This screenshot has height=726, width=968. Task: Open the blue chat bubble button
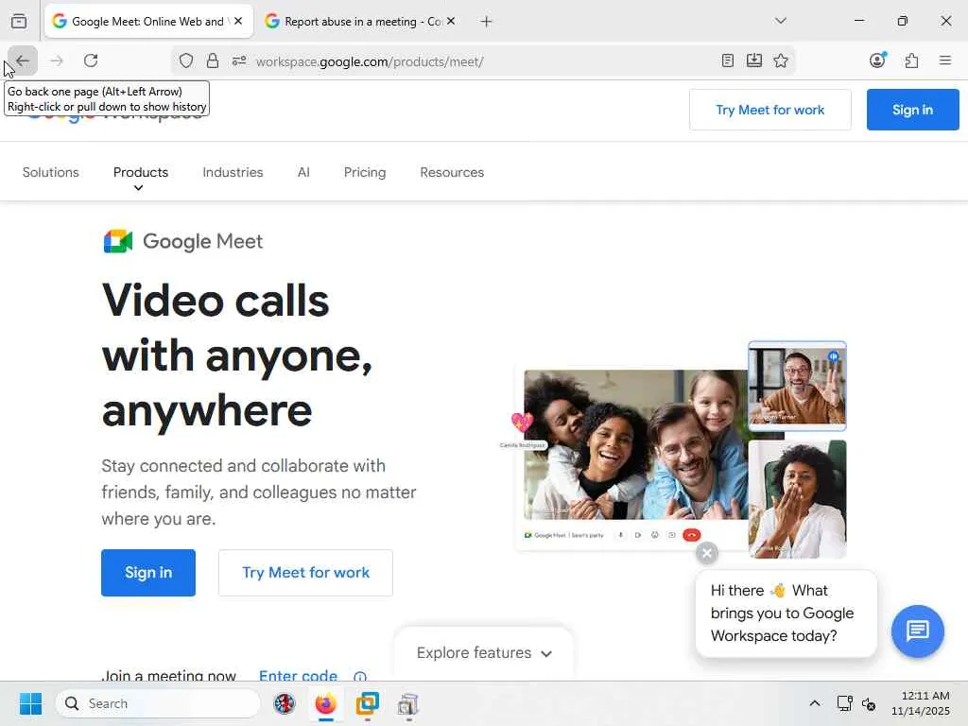(x=917, y=631)
